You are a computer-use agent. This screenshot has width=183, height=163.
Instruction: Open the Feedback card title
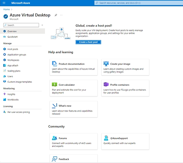point(64,159)
